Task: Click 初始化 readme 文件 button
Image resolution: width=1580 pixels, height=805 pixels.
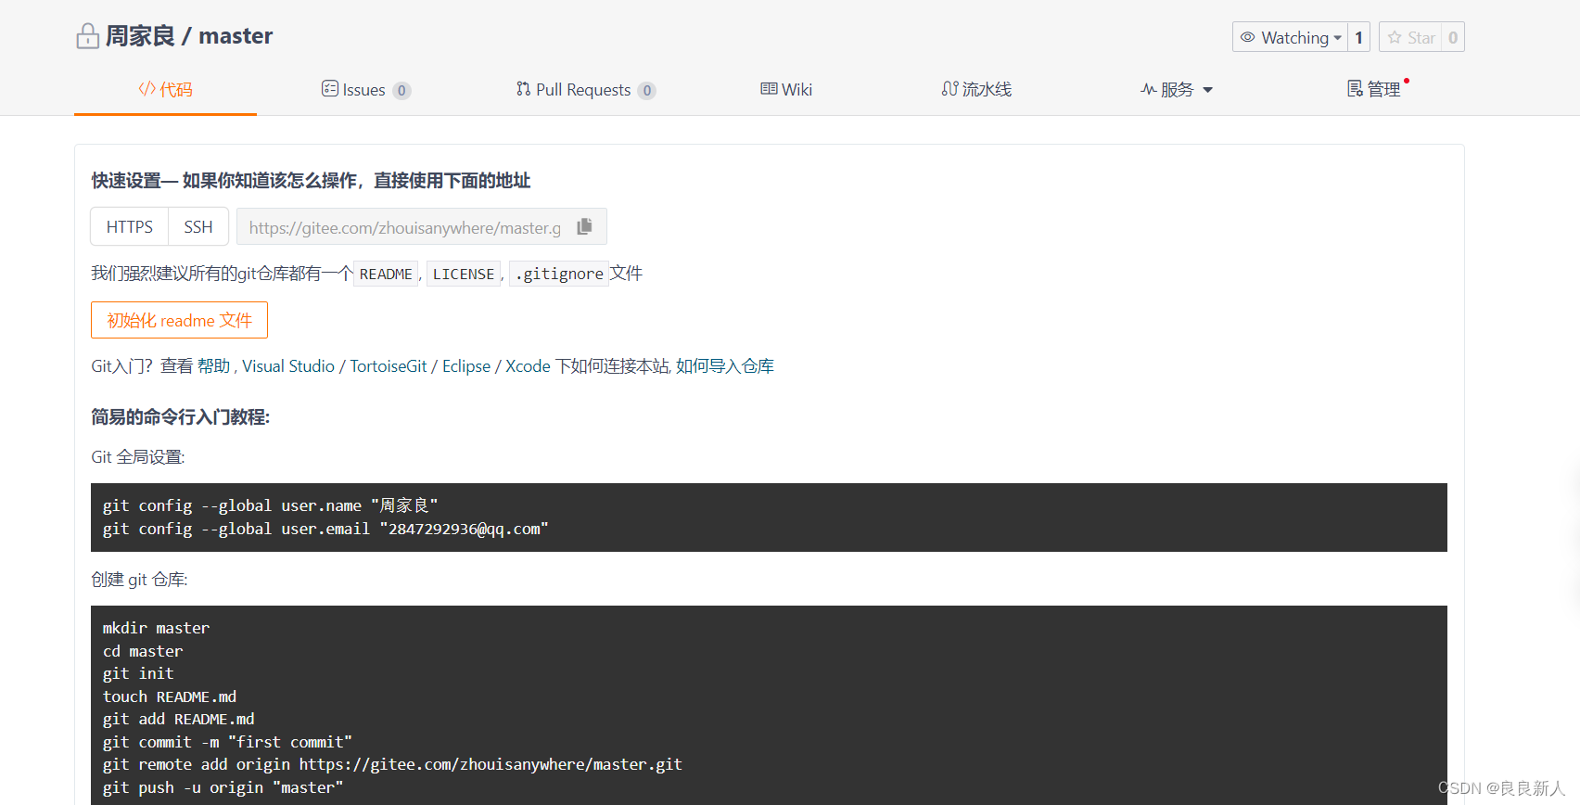Action: pyautogui.click(x=179, y=320)
